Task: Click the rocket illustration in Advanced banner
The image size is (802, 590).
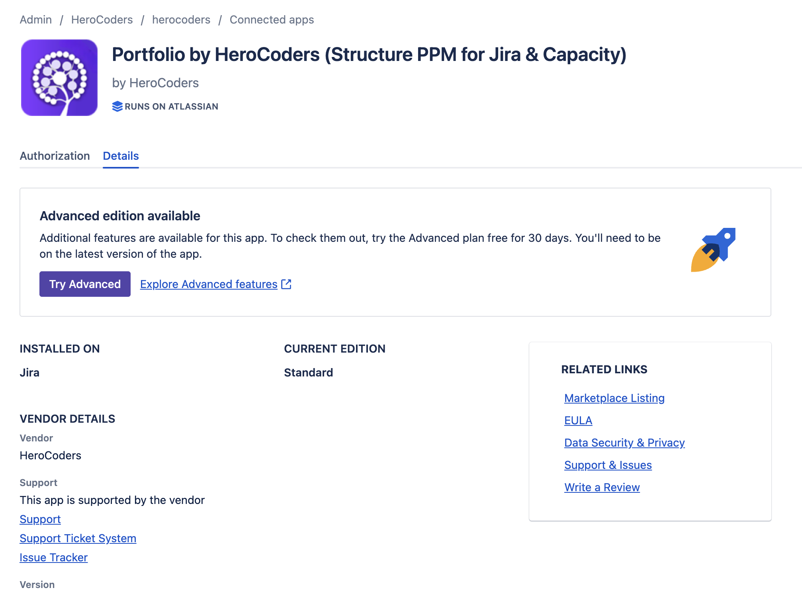Action: pyautogui.click(x=713, y=250)
